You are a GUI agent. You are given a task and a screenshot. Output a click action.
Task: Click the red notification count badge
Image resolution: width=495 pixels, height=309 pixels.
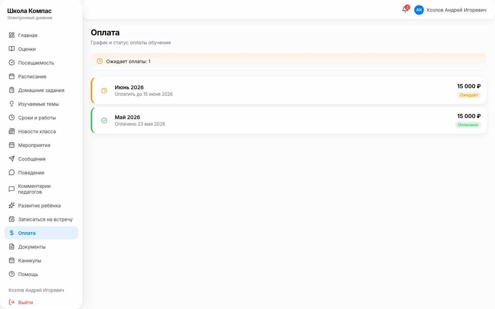point(407,7)
